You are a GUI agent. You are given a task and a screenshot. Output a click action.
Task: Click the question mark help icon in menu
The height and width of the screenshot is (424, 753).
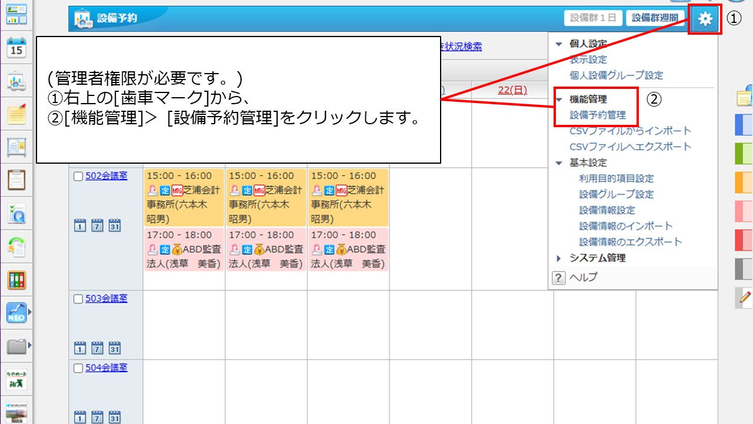(x=558, y=278)
